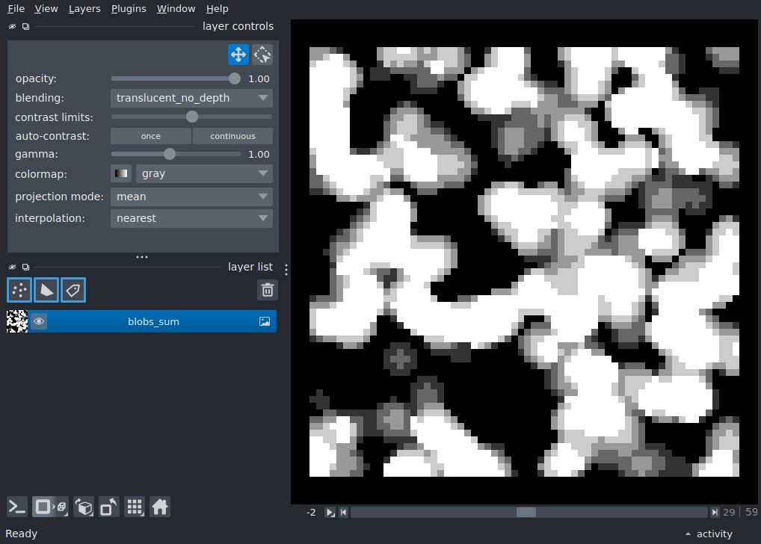761x544 pixels.
Task: Click the three-dot splitter handle beside layer list
Action: click(x=286, y=270)
